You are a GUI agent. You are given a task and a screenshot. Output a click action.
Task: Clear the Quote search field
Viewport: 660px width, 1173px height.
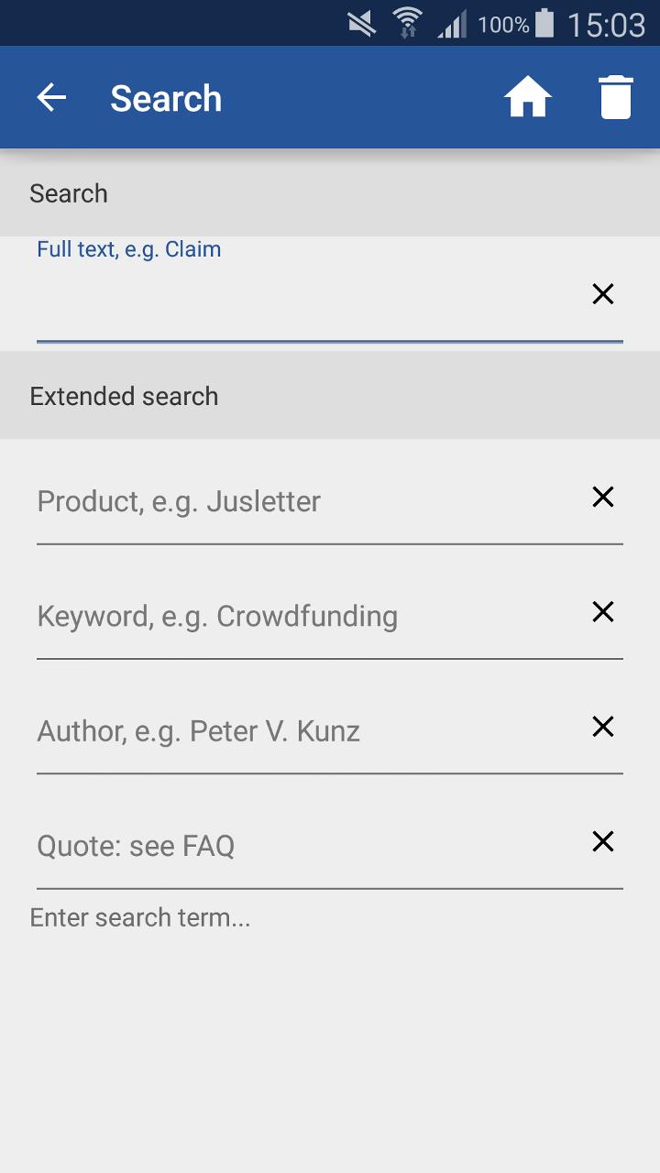(x=603, y=841)
